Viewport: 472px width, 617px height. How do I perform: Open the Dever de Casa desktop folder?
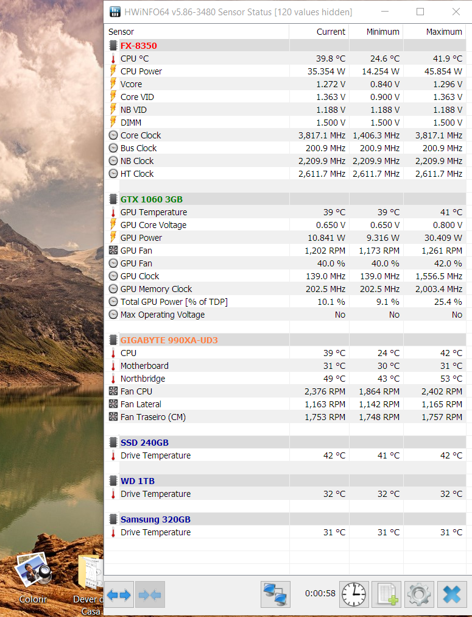click(90, 584)
